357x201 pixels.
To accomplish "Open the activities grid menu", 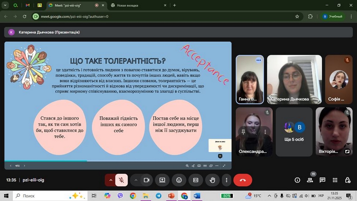I will click(335, 180).
